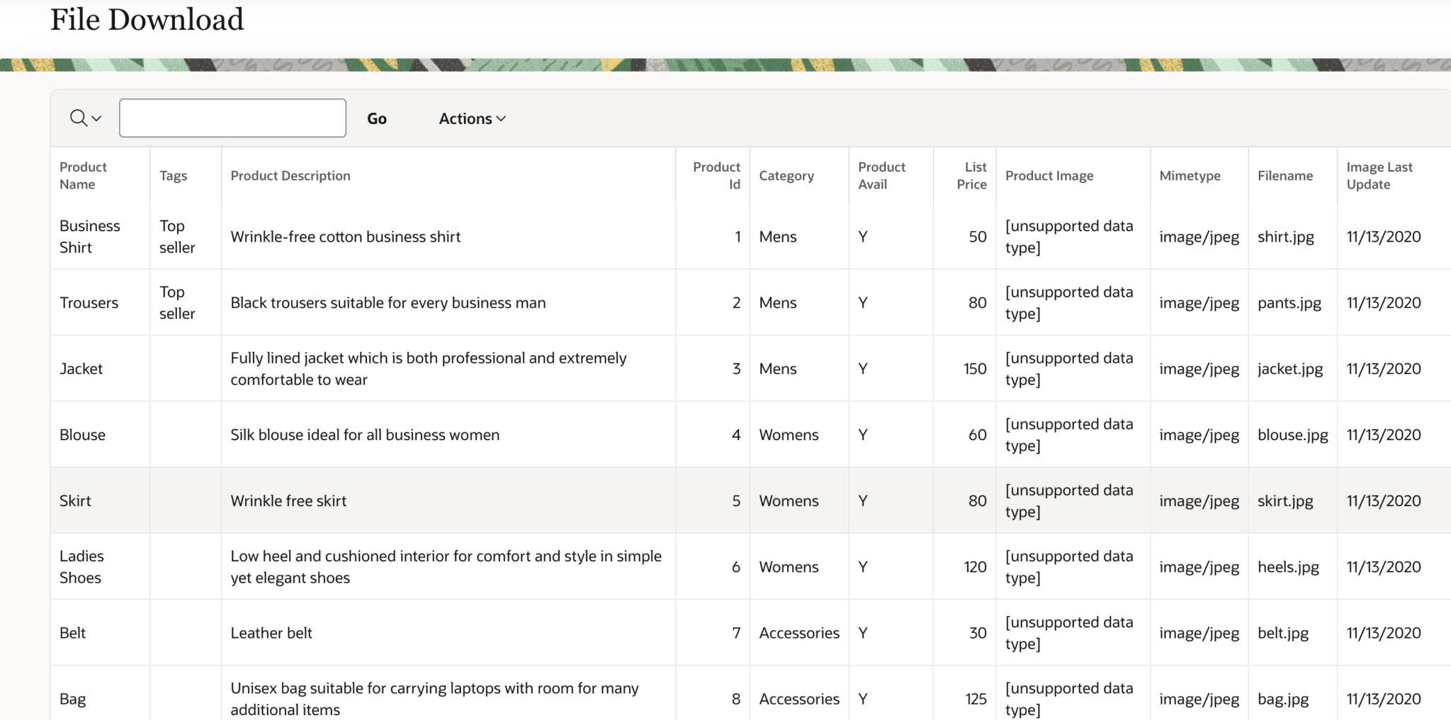Image resolution: width=1451 pixels, height=720 pixels.
Task: Expand the Actions menu
Action: [470, 118]
